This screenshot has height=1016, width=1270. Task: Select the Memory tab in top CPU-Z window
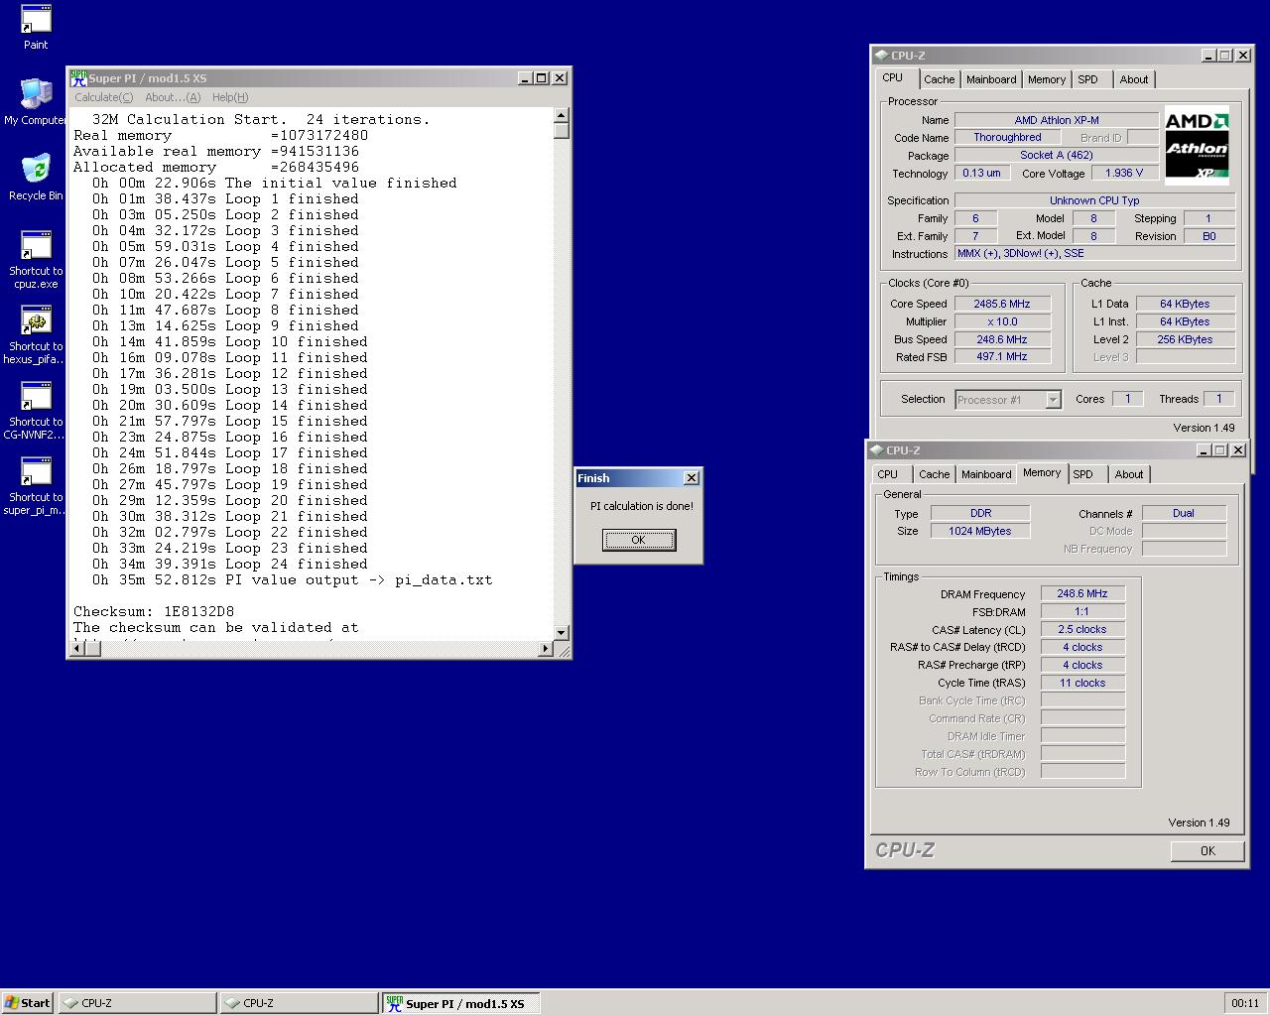[1047, 79]
